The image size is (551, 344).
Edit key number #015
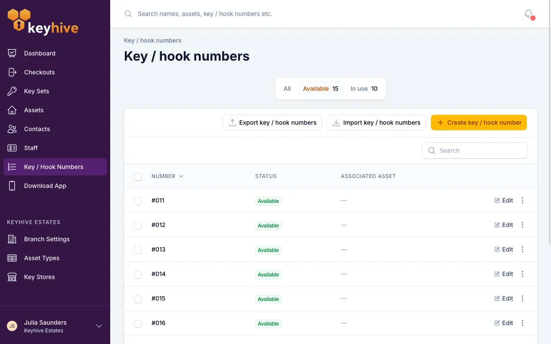point(504,298)
